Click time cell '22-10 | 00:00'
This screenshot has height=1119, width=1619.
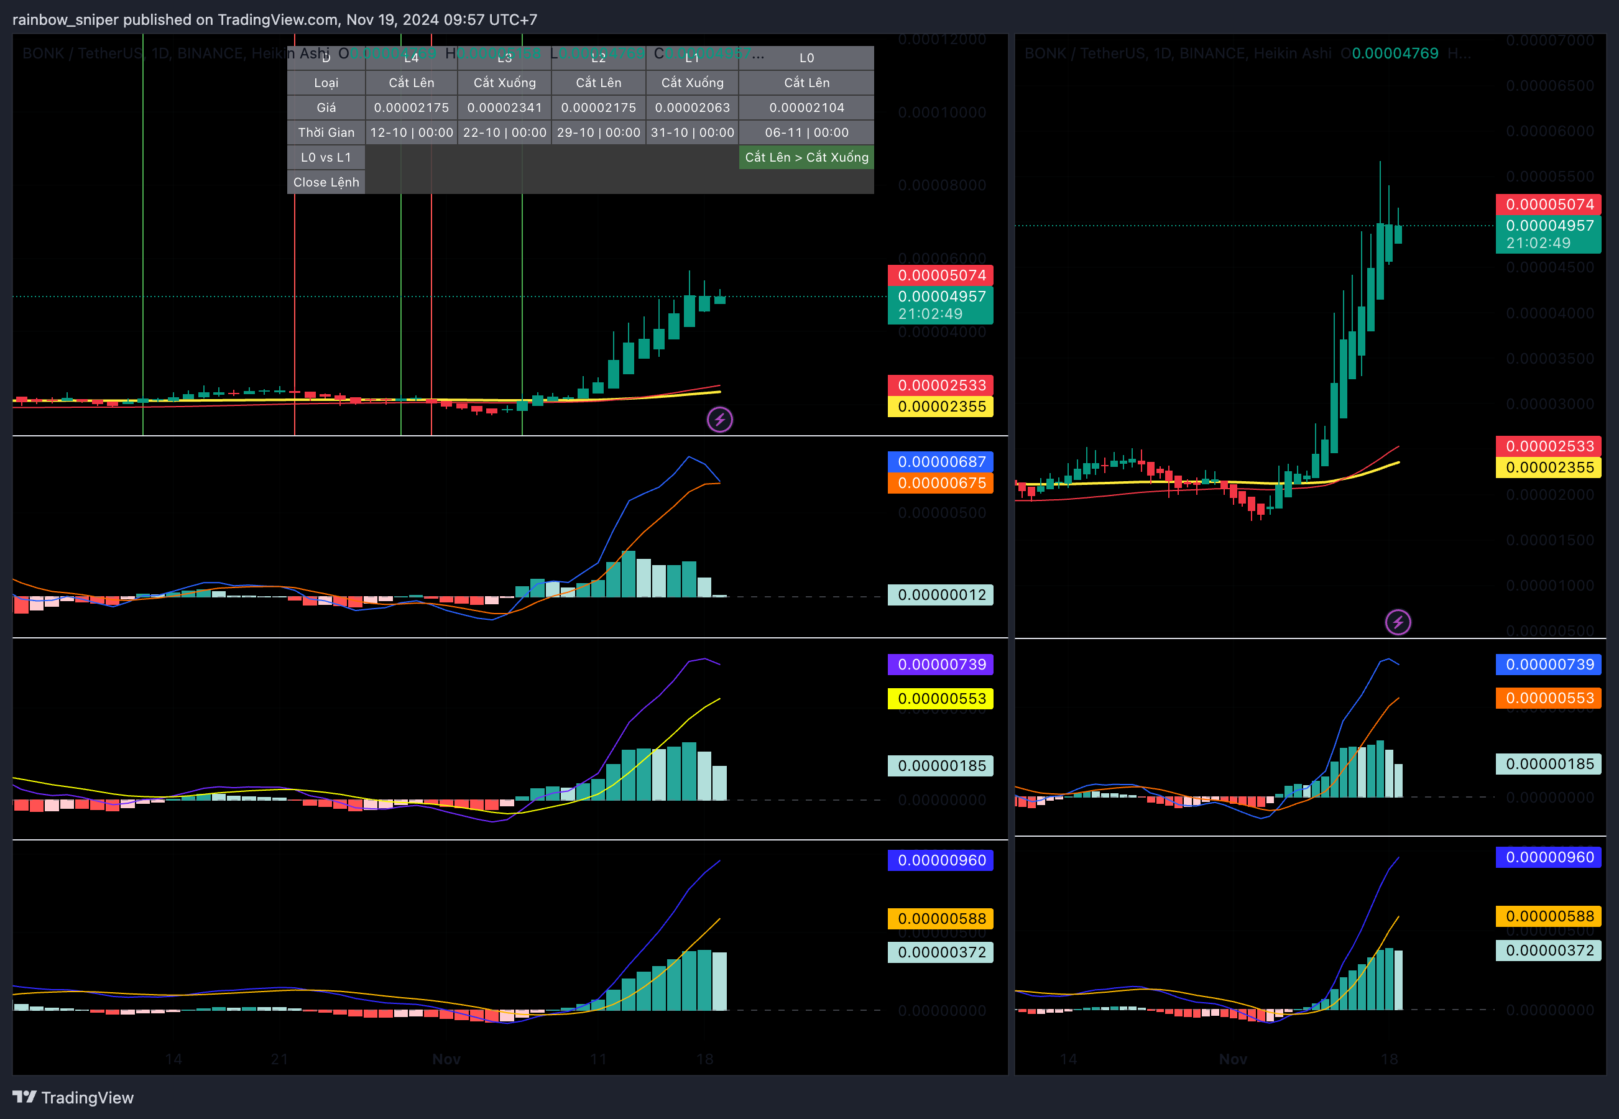pos(504,132)
